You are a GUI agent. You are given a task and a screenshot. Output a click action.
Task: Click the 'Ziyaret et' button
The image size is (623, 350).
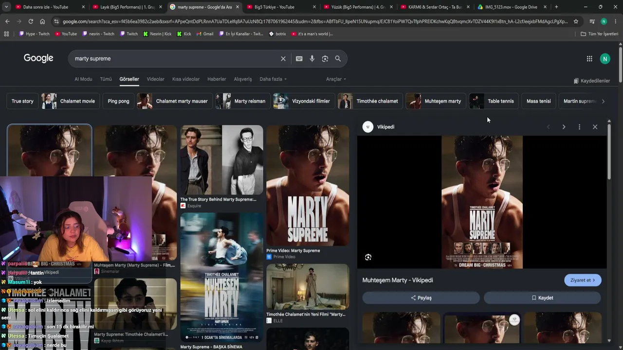click(x=583, y=280)
